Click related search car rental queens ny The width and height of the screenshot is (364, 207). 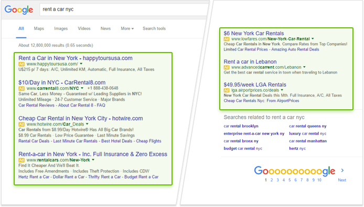point(307,126)
